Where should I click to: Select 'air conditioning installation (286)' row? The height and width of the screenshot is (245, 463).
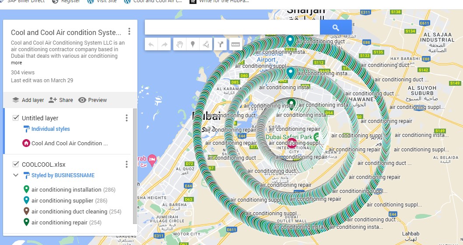pyautogui.click(x=73, y=189)
